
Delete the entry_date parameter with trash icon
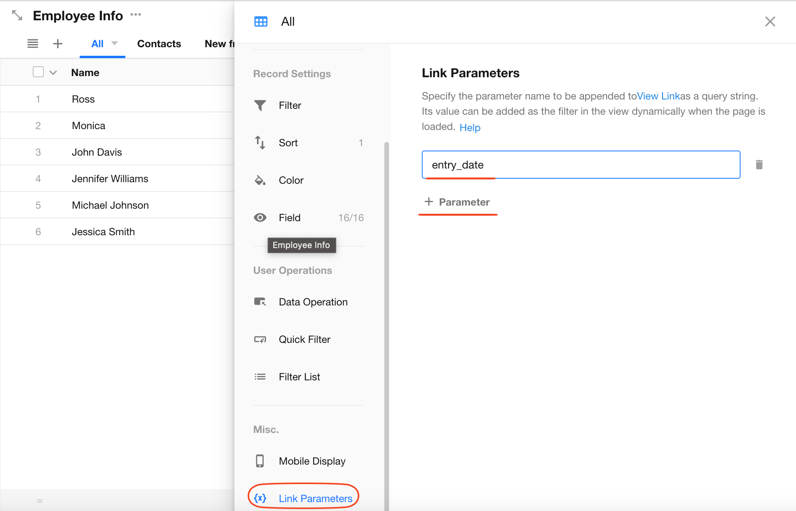click(x=759, y=165)
